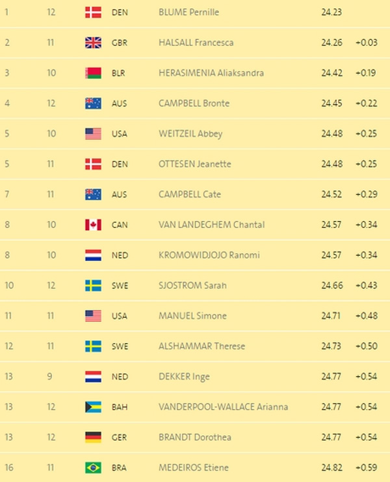This screenshot has width=390, height=482.
Task: Click the USA flag beside MANUEL Simone
Action: click(x=93, y=316)
